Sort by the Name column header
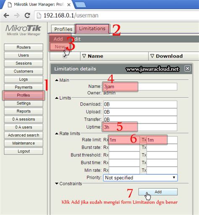Viewport: 199px width, 215px height. pos(114,56)
